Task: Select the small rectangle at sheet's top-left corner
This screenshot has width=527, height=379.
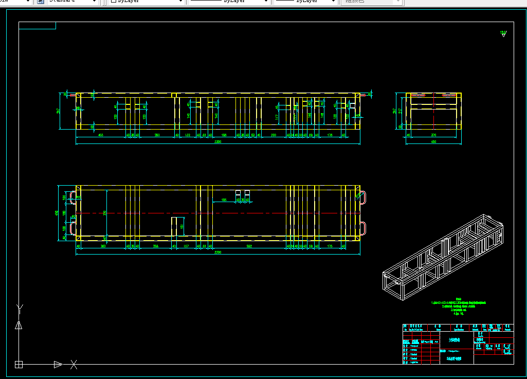Action: click(38, 26)
